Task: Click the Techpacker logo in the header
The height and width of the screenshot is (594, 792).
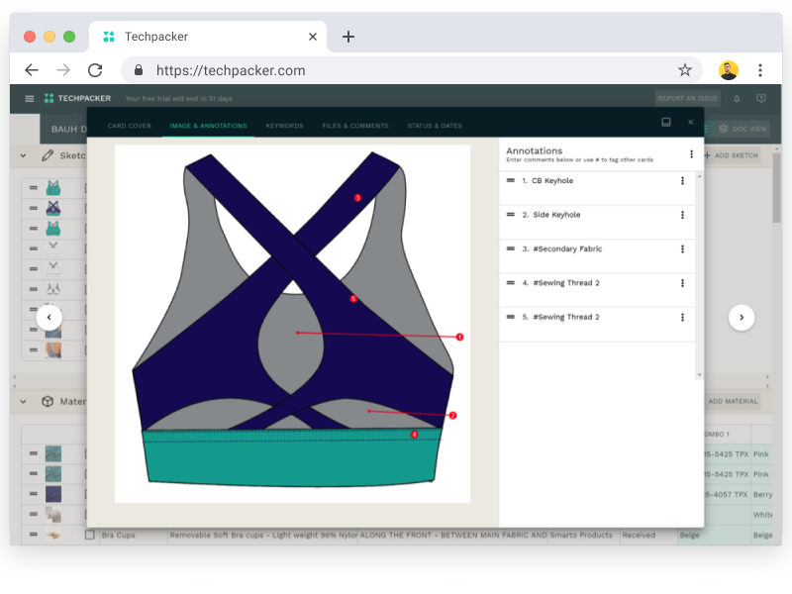Action: click(78, 98)
